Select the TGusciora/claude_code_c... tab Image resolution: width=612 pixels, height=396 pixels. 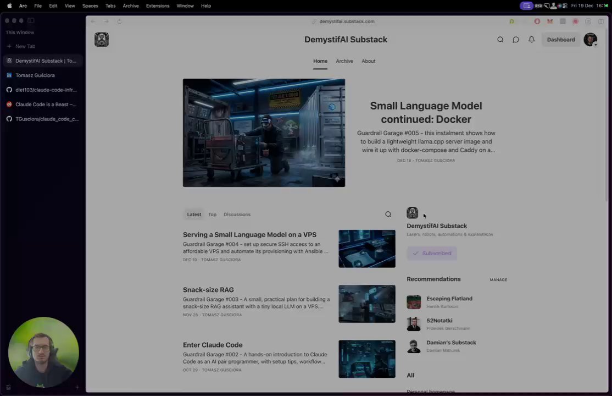point(42,119)
